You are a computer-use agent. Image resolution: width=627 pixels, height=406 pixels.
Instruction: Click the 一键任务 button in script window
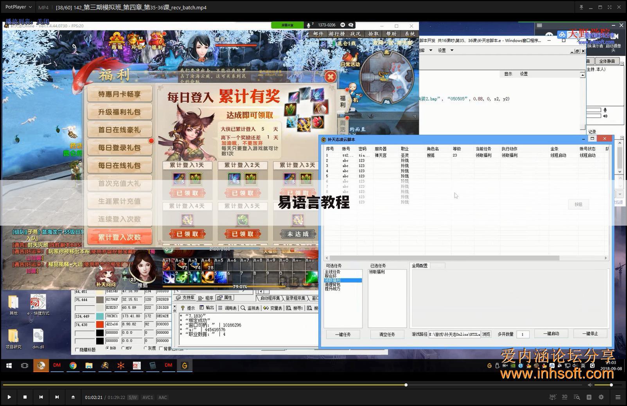coord(343,334)
